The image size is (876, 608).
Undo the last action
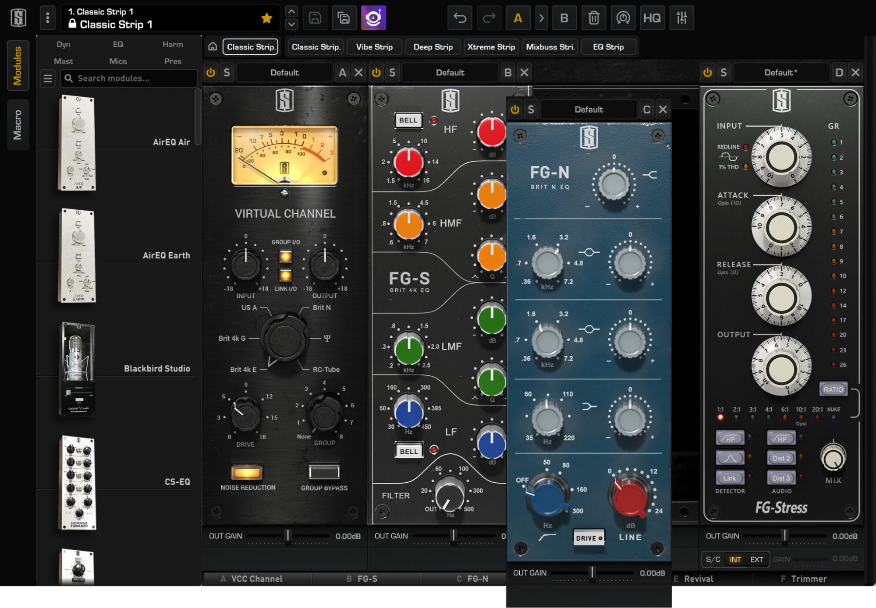coord(460,18)
